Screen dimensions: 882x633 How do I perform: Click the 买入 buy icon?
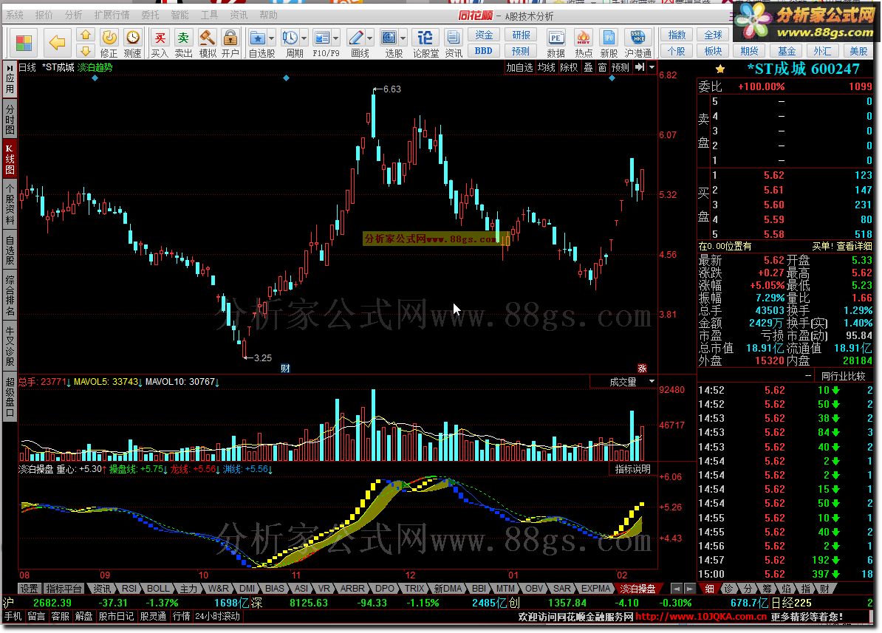click(x=160, y=44)
